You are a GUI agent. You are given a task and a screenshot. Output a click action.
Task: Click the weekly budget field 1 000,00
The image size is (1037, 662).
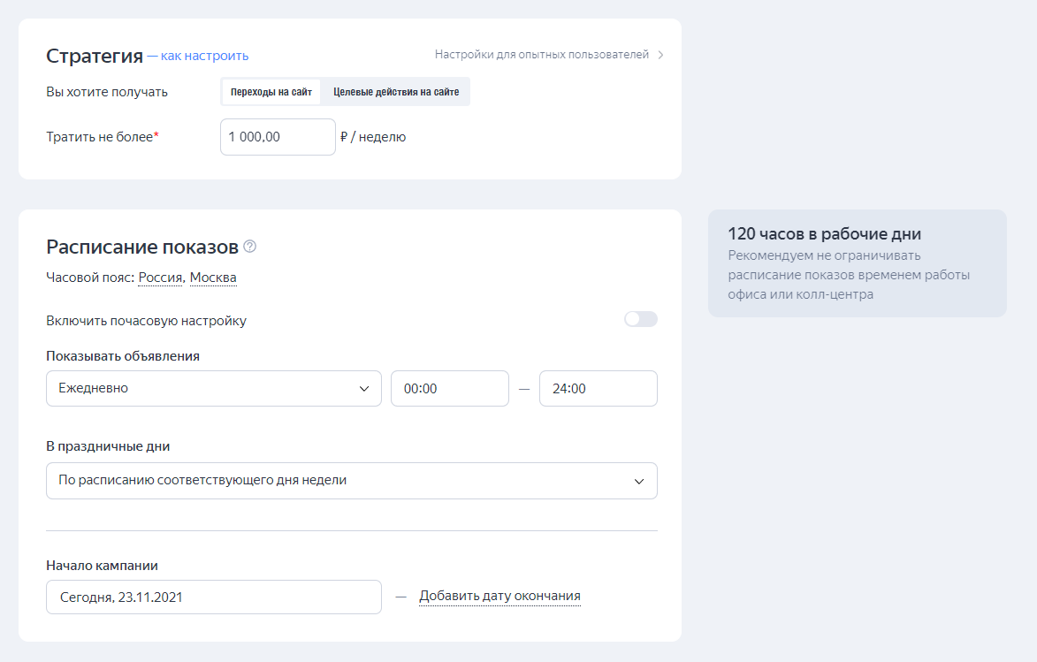(278, 137)
